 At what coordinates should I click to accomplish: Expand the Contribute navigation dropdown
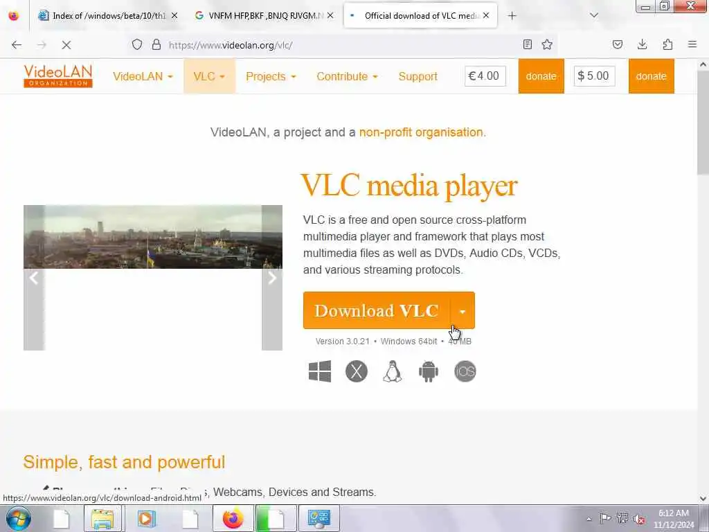(347, 76)
